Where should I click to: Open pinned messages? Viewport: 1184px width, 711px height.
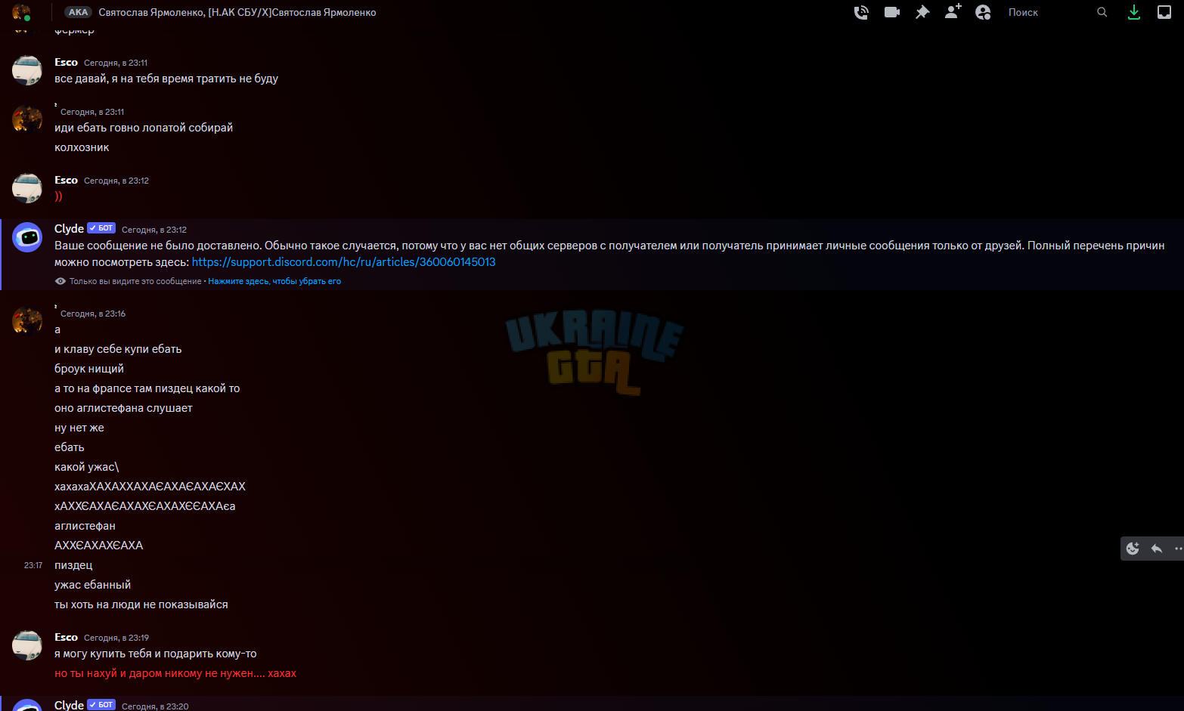922,12
